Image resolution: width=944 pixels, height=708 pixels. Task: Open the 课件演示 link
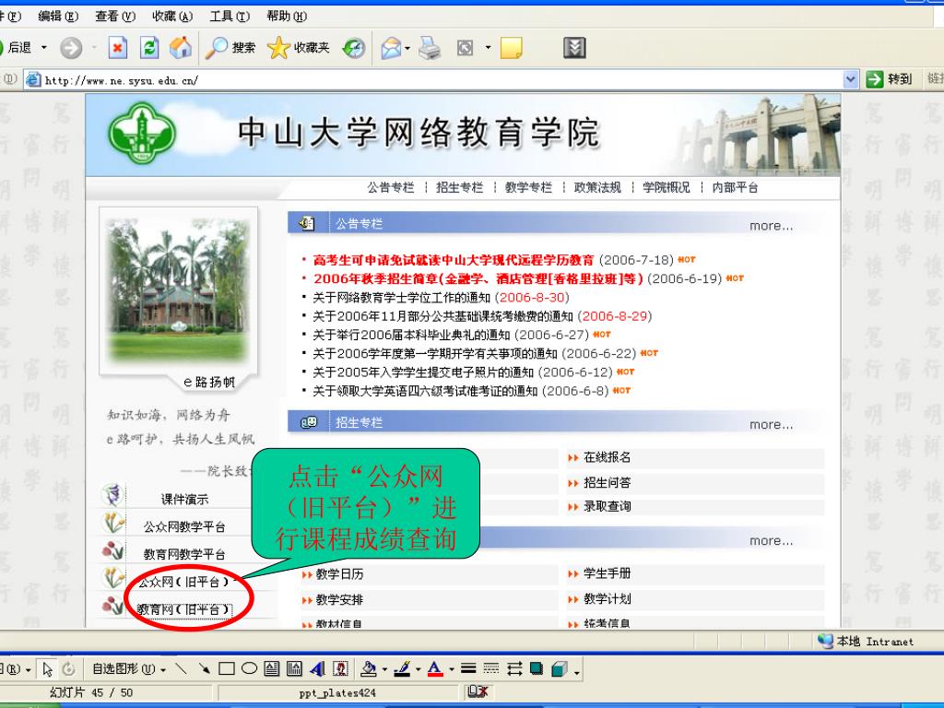(184, 499)
